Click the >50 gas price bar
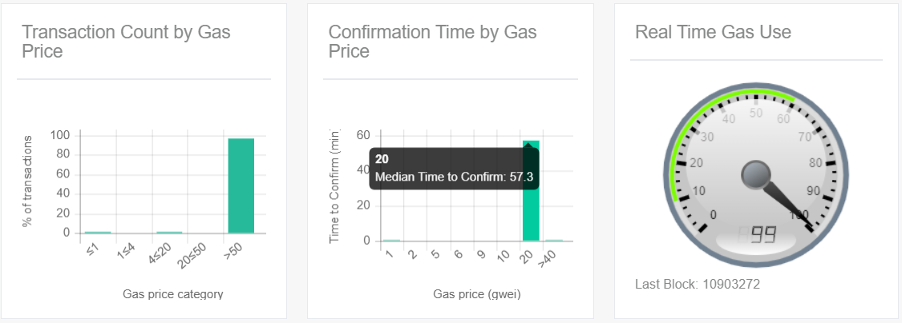The image size is (902, 323). click(241, 185)
